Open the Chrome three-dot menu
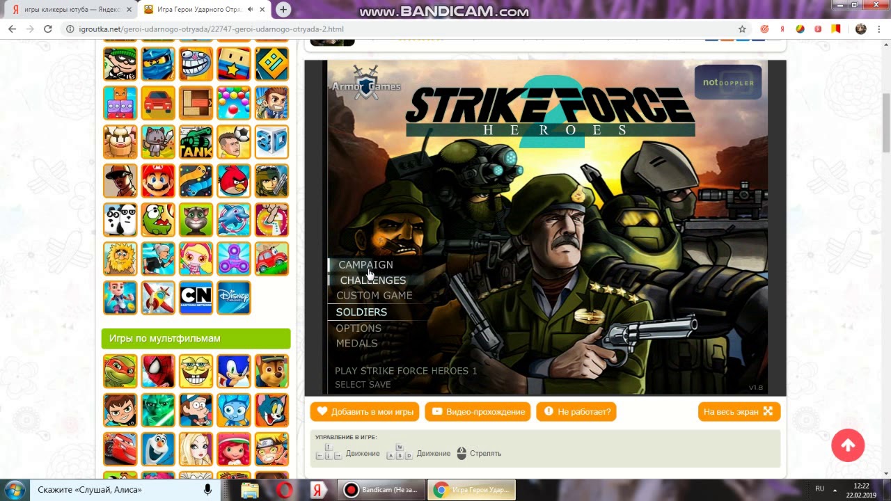 [881, 29]
